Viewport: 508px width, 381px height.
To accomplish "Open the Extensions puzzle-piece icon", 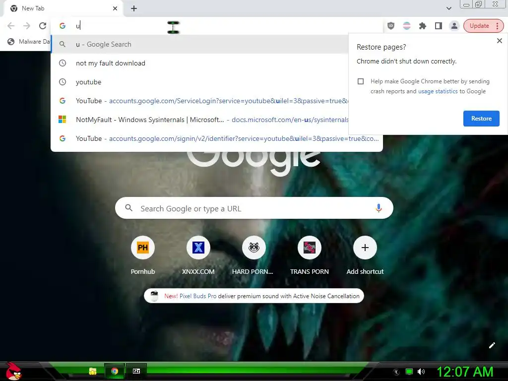I will pyautogui.click(x=423, y=26).
